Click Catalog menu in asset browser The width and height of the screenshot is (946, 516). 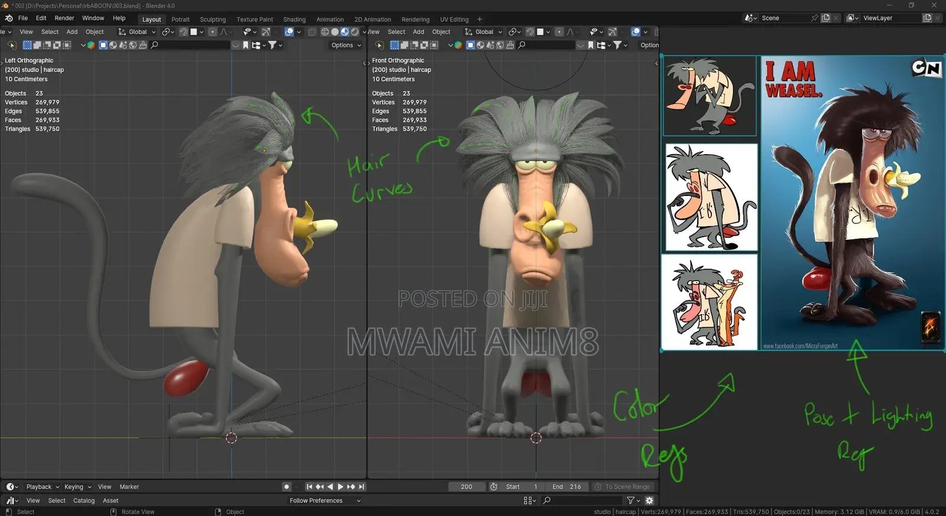pyautogui.click(x=84, y=501)
